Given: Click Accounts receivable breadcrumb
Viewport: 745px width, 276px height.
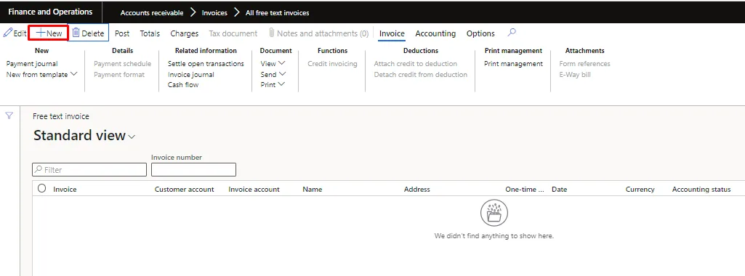Looking at the screenshot, I should 152,13.
